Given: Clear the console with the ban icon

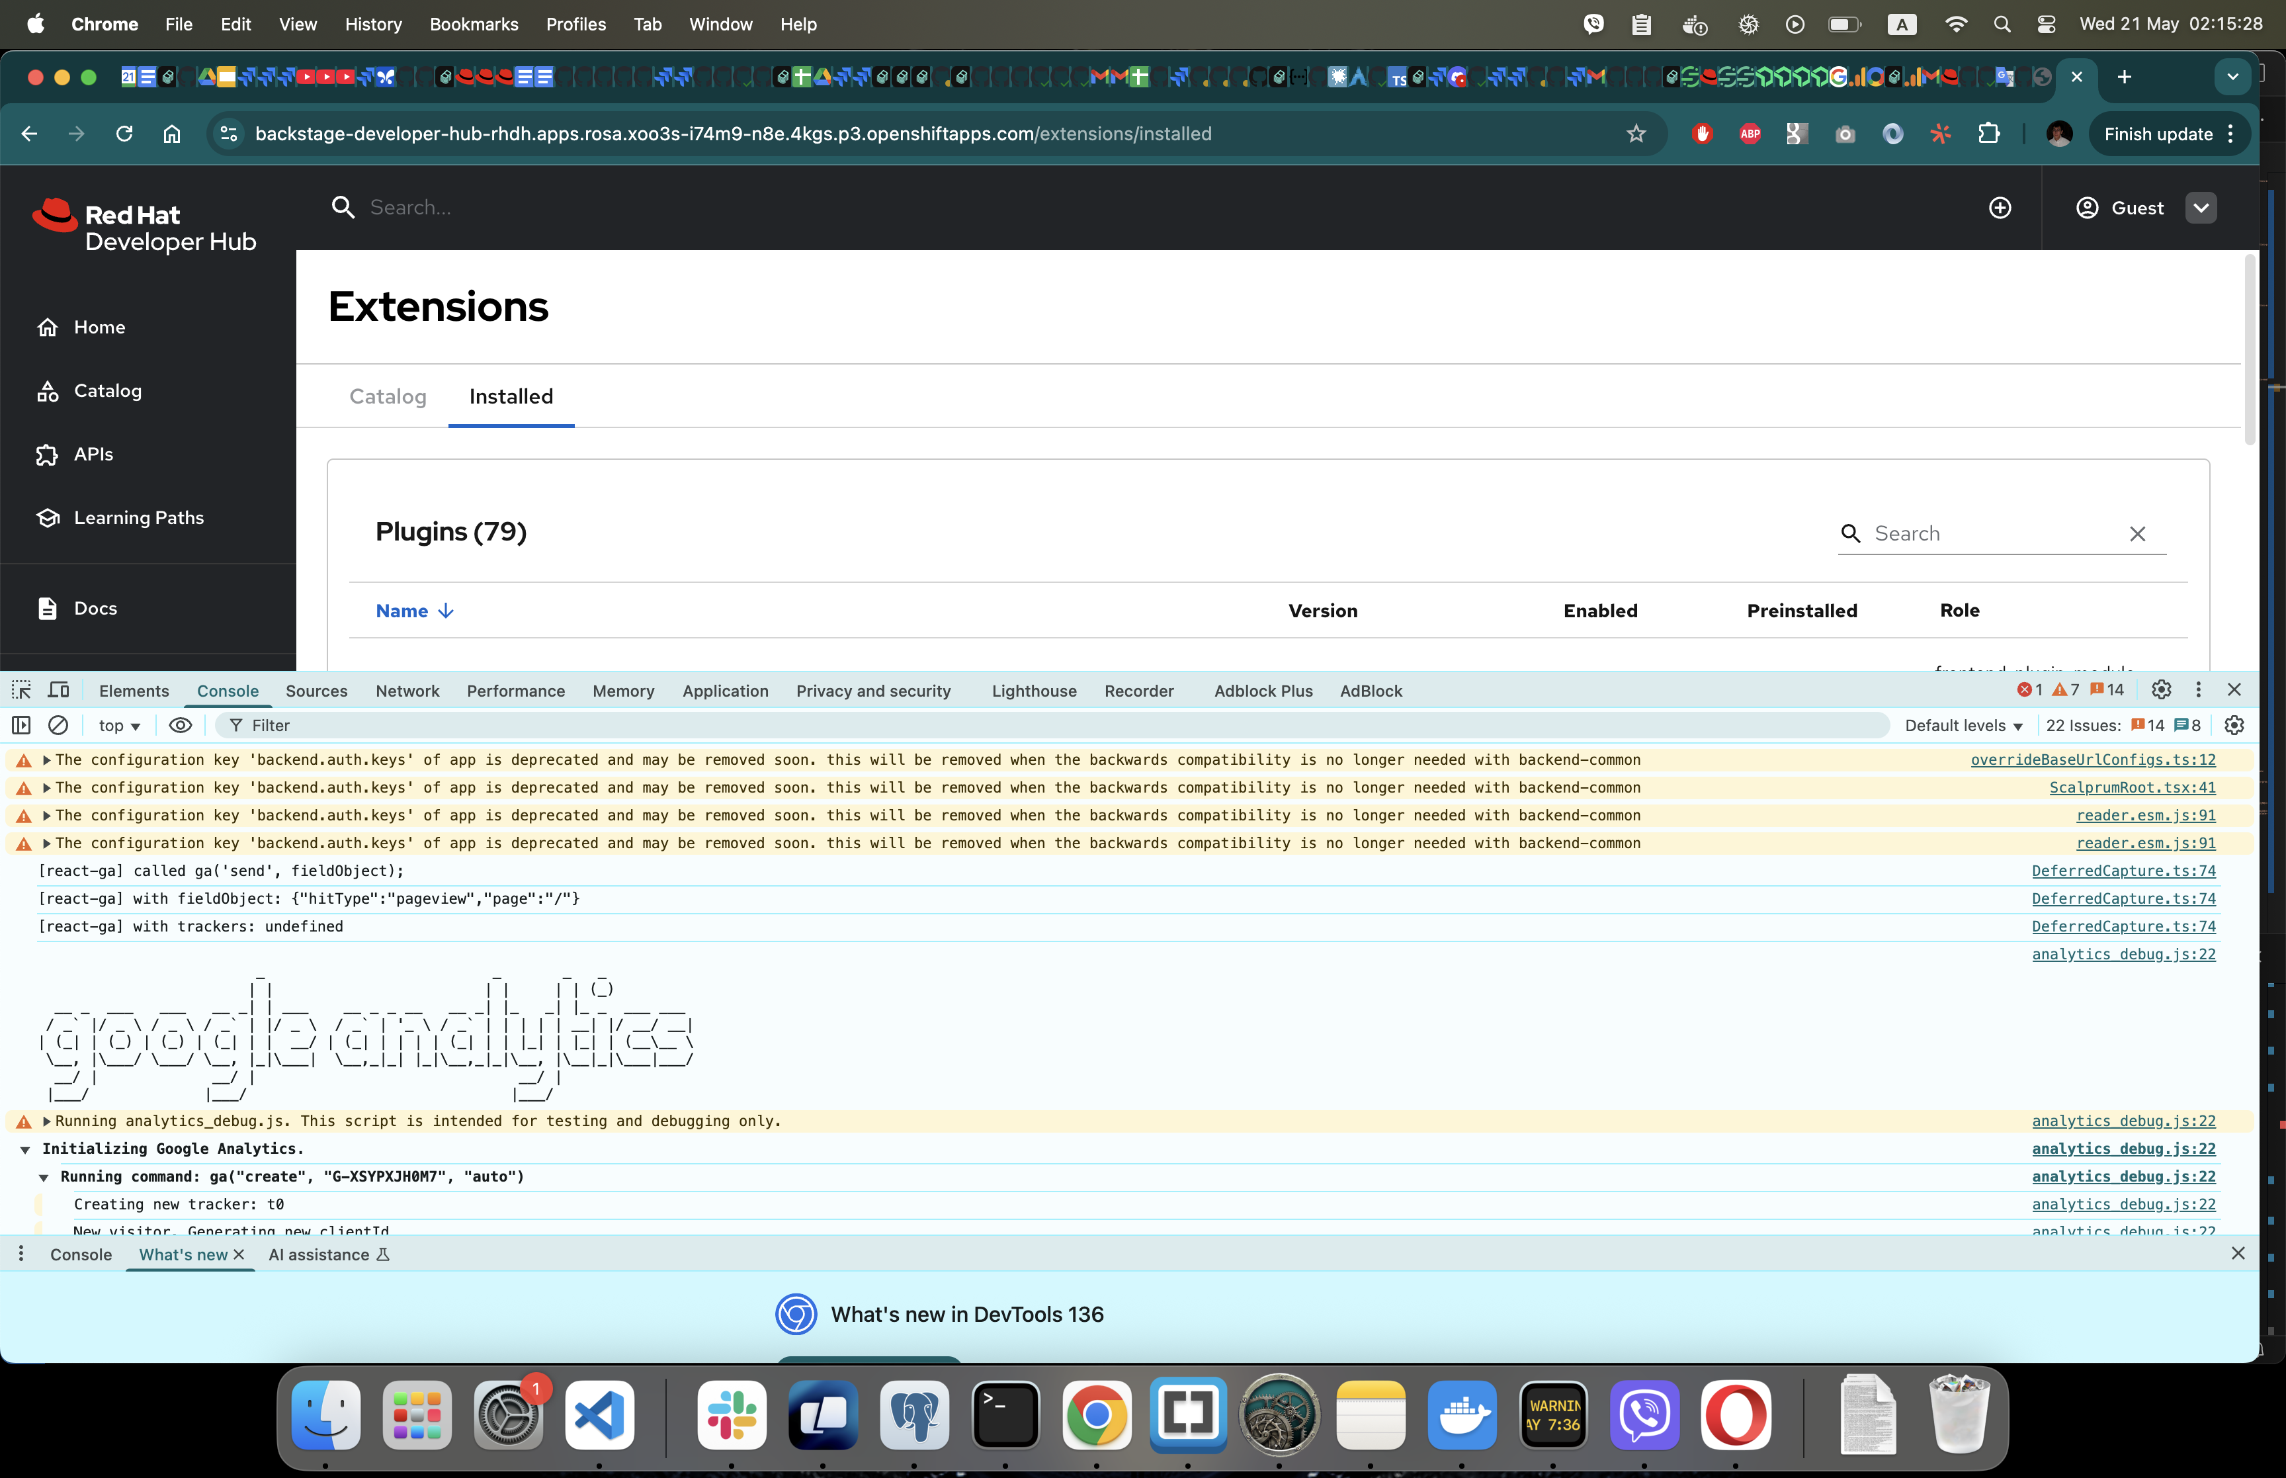Looking at the screenshot, I should pyautogui.click(x=58, y=726).
